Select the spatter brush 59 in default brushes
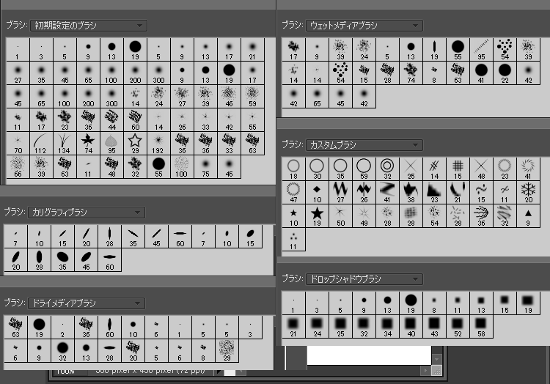The height and width of the screenshot is (384, 550). coord(252,97)
